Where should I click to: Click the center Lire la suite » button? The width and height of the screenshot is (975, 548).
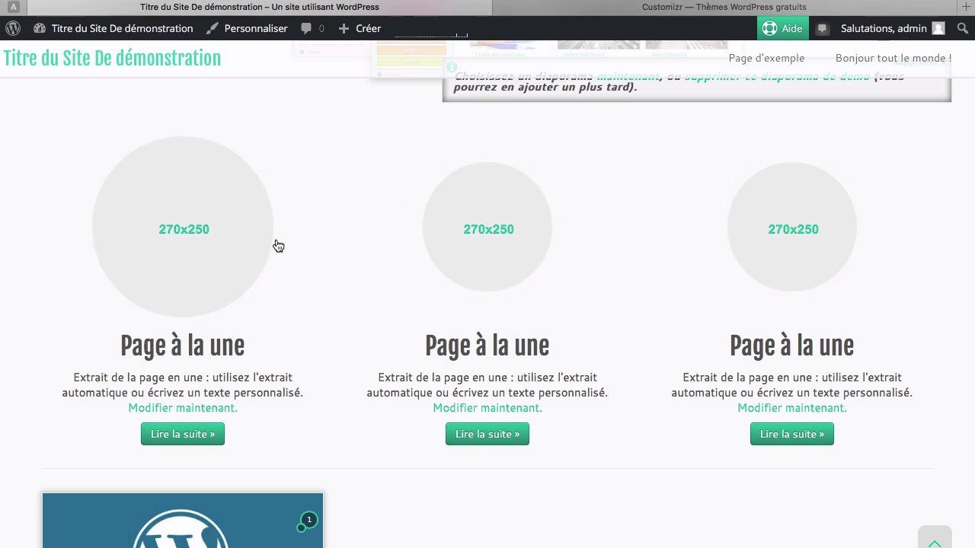tap(487, 434)
